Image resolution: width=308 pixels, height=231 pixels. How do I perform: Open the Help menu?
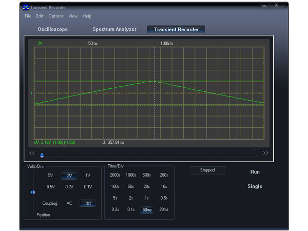(87, 16)
